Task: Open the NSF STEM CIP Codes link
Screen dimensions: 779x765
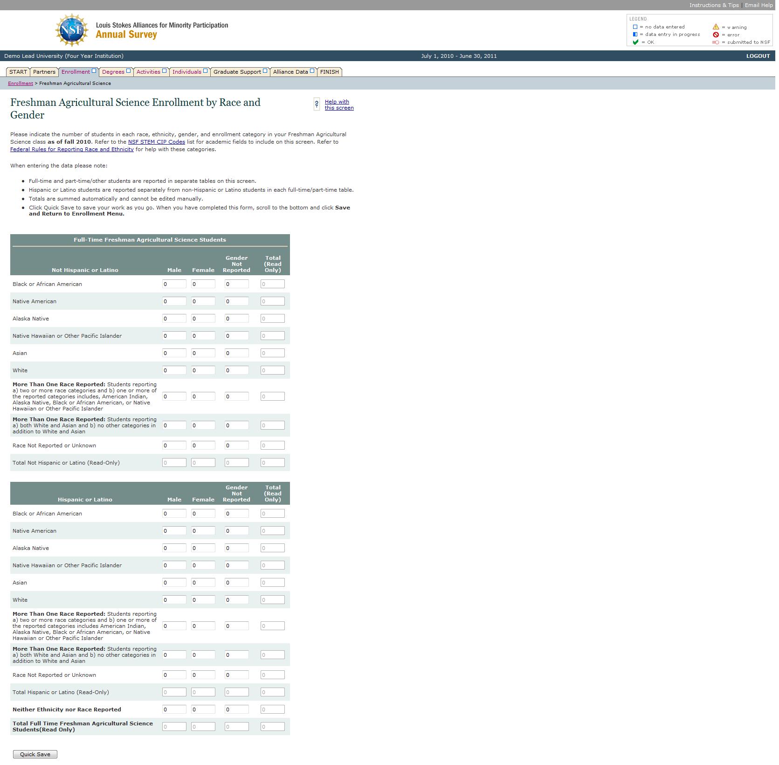Action: pyautogui.click(x=156, y=142)
